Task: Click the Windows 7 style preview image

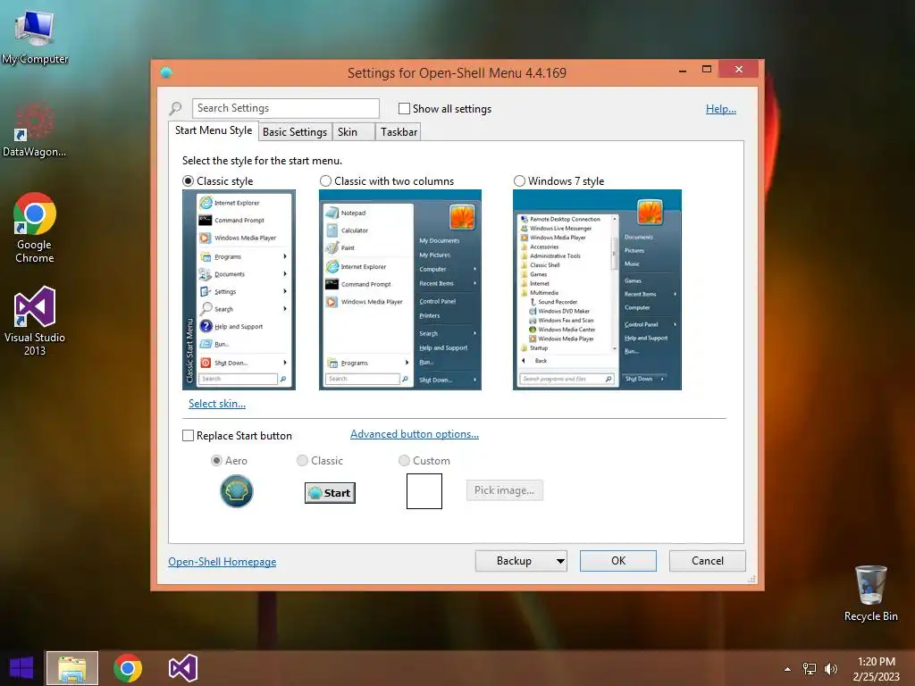Action: coord(597,290)
